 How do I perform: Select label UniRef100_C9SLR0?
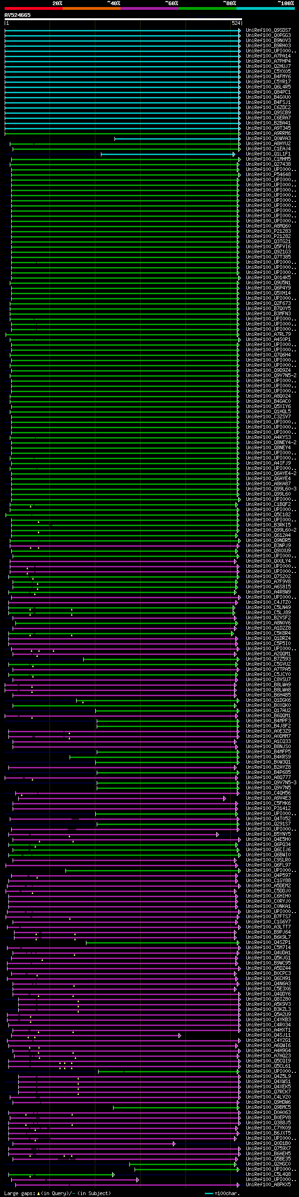[x=268, y=860]
